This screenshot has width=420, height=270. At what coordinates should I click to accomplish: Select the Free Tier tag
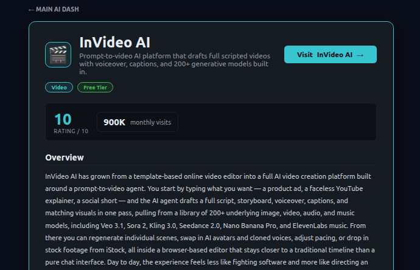point(95,88)
